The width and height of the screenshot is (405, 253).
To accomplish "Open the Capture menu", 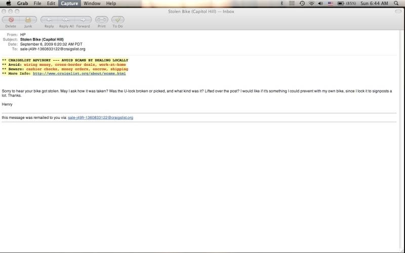I will (69, 4).
